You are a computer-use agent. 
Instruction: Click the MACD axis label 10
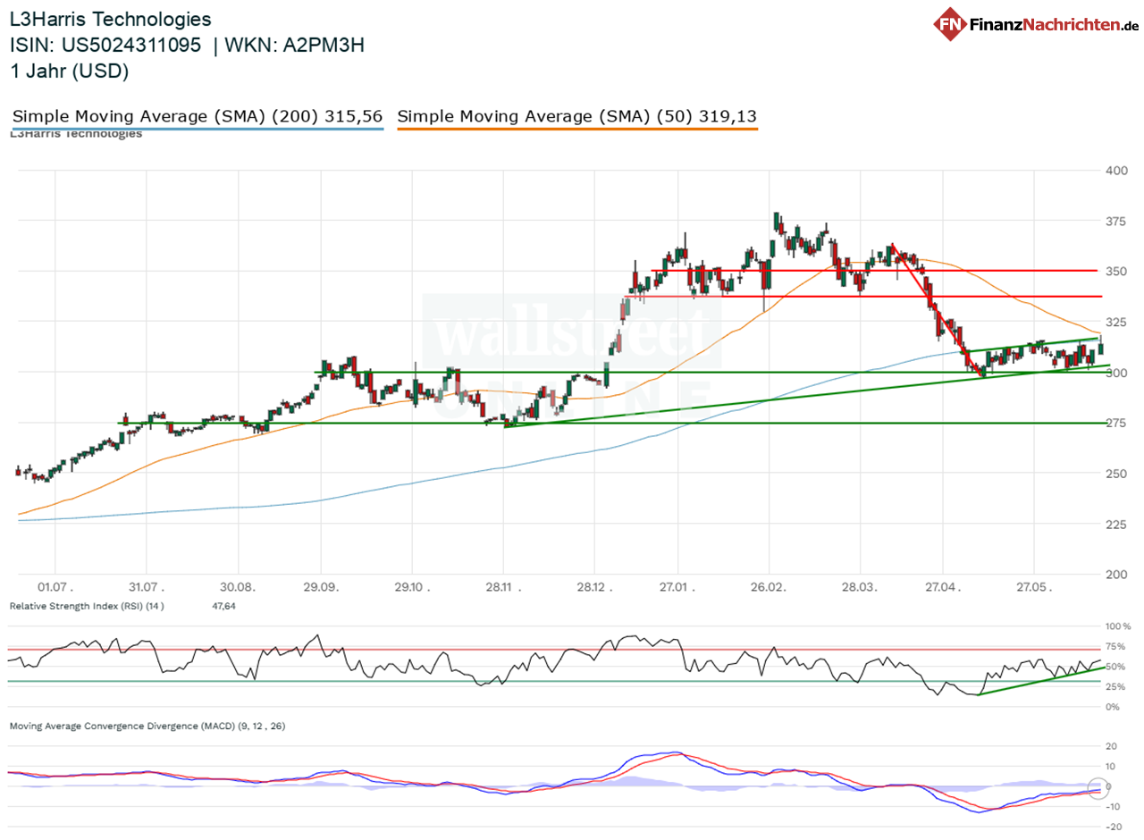[x=1112, y=766]
